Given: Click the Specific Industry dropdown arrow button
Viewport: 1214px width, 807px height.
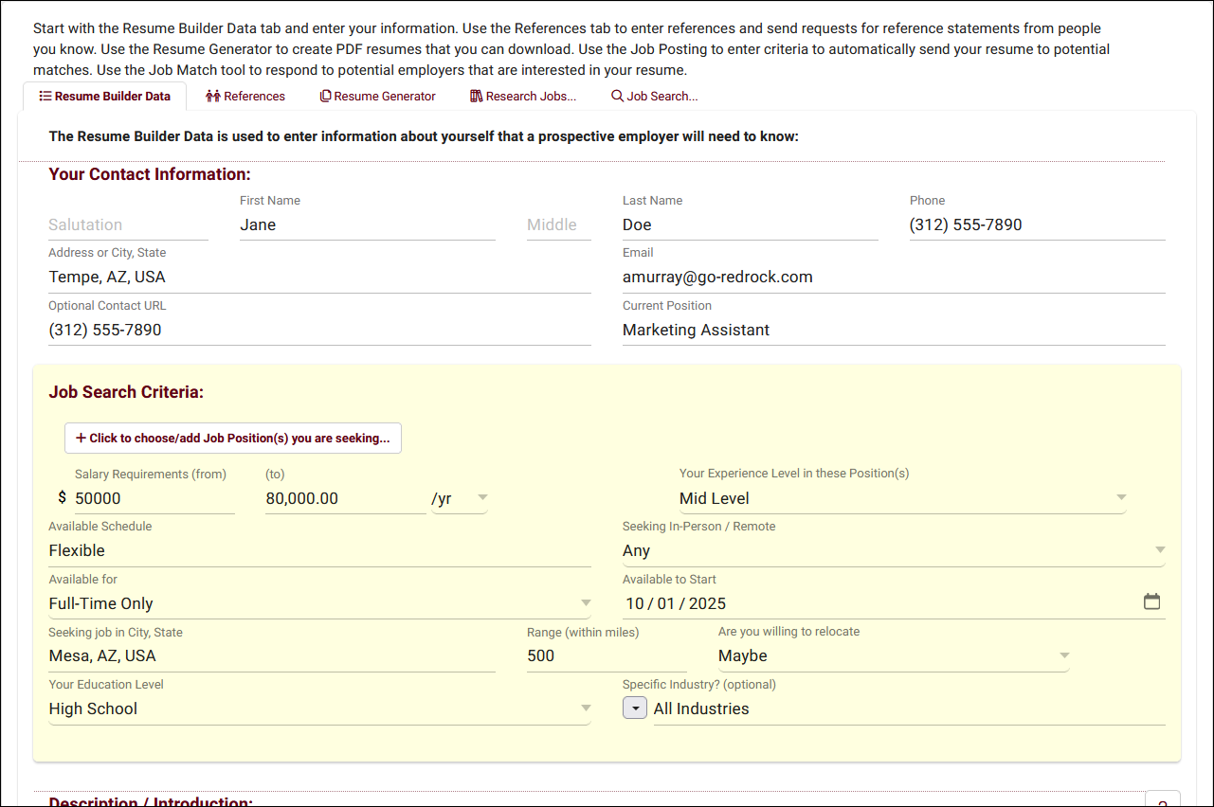Looking at the screenshot, I should (x=635, y=708).
